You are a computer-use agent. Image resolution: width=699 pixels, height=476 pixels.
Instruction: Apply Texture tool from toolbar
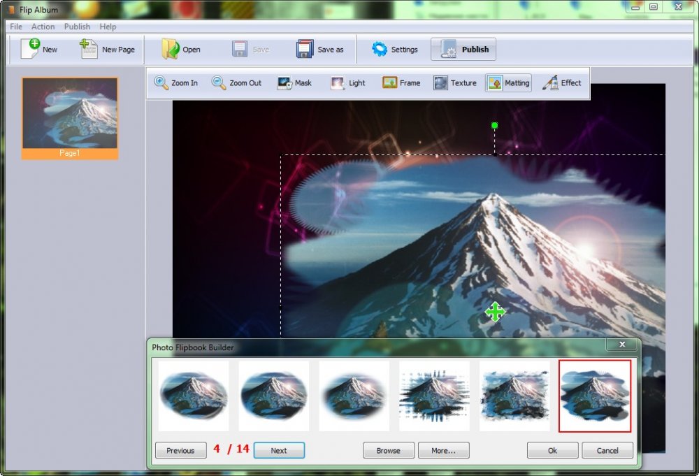point(440,82)
